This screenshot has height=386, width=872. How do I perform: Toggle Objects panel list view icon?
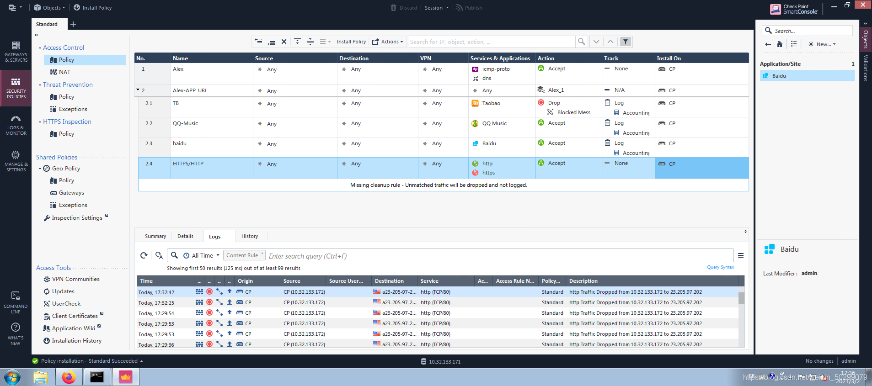point(794,44)
